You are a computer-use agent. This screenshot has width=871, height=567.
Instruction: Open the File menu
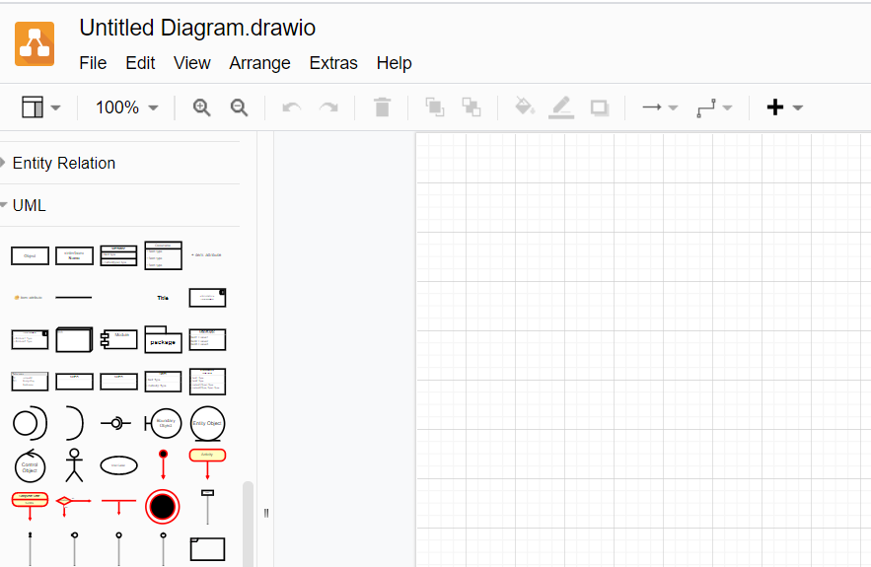[x=93, y=63]
